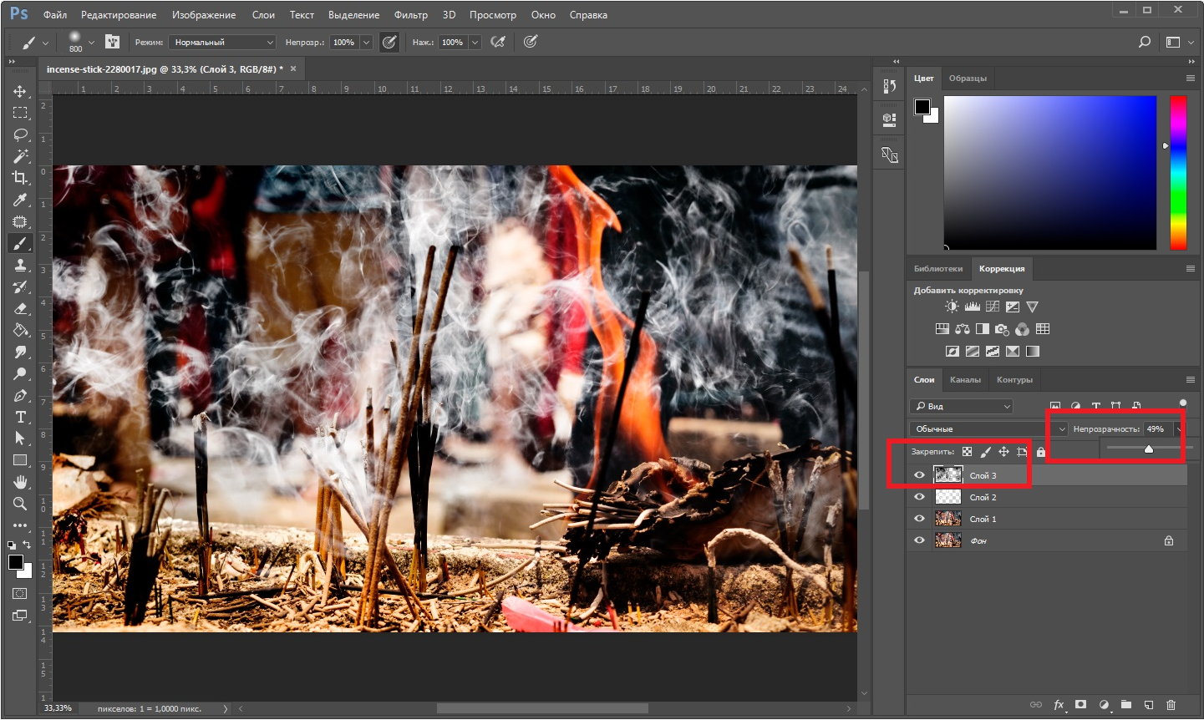This screenshot has height=720, width=1204.
Task: Select the Paint Bucket tool
Action: tap(20, 330)
